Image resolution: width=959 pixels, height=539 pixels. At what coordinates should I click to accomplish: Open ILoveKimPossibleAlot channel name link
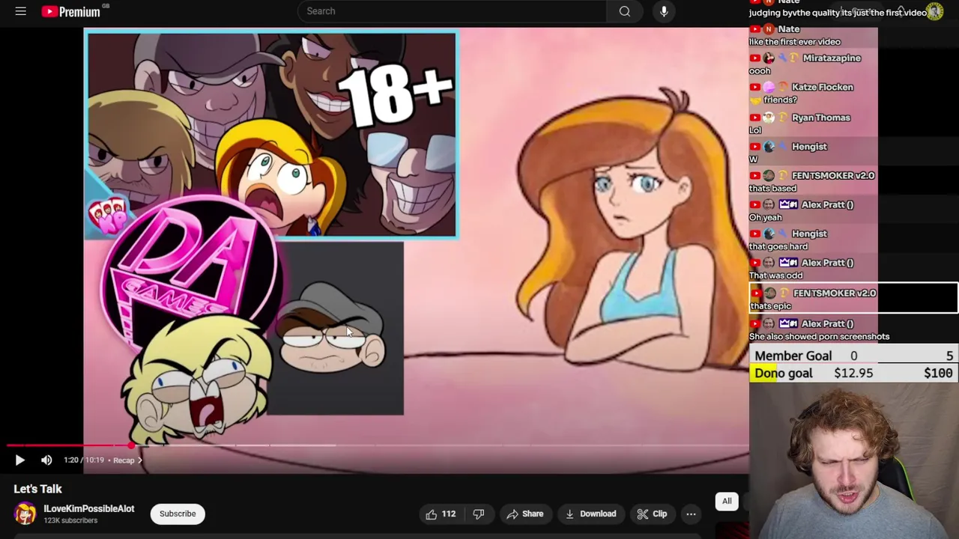[88, 508]
